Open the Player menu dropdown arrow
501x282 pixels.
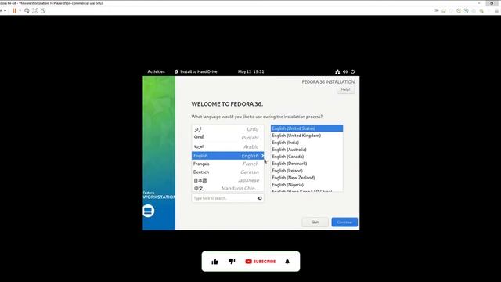click(x=5, y=10)
